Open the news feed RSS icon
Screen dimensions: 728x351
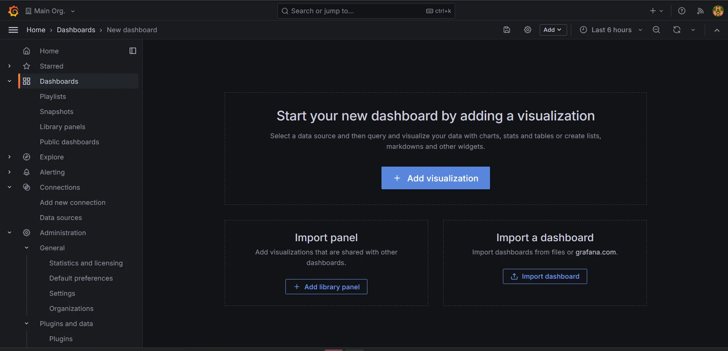tap(700, 11)
